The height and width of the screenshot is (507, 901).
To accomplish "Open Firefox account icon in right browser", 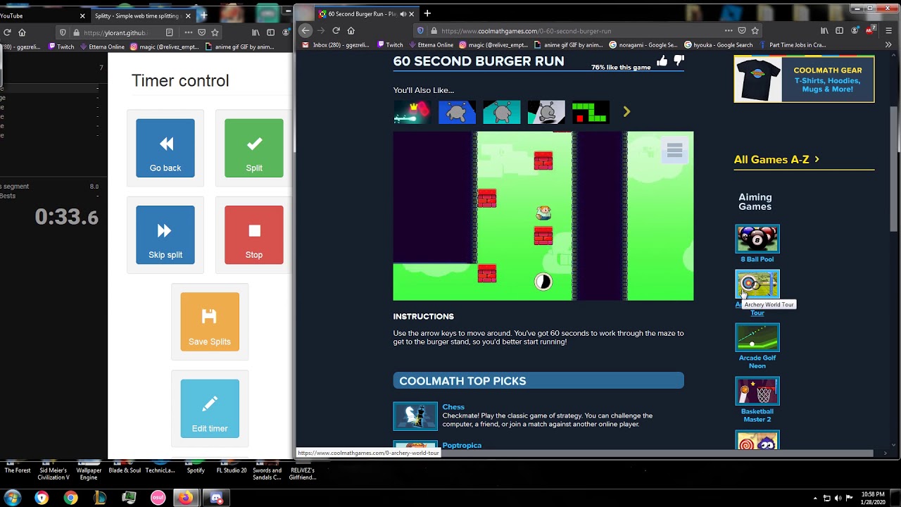I will (x=855, y=30).
